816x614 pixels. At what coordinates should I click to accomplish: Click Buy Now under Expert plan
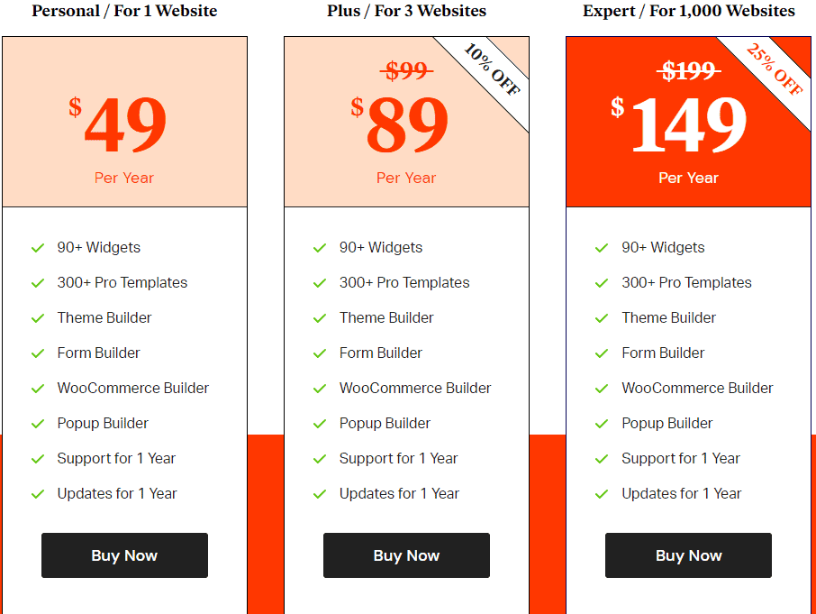click(688, 555)
